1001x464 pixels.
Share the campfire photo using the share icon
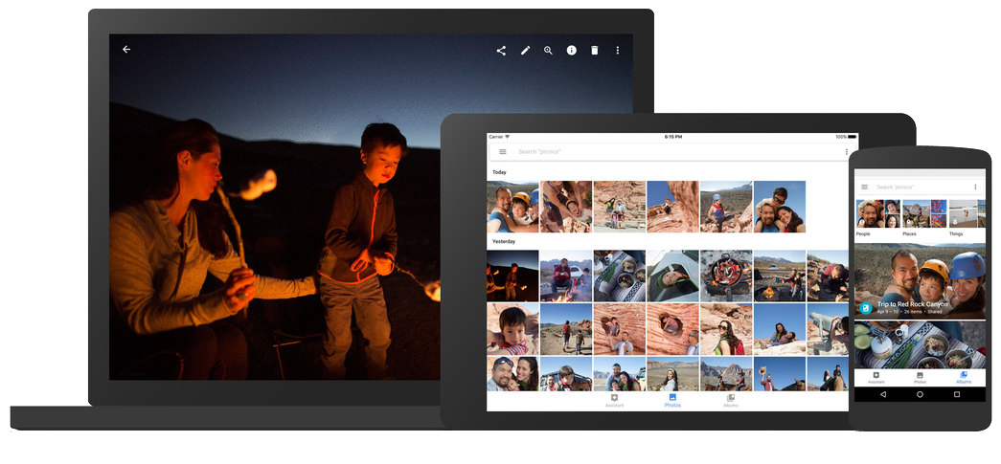[501, 51]
